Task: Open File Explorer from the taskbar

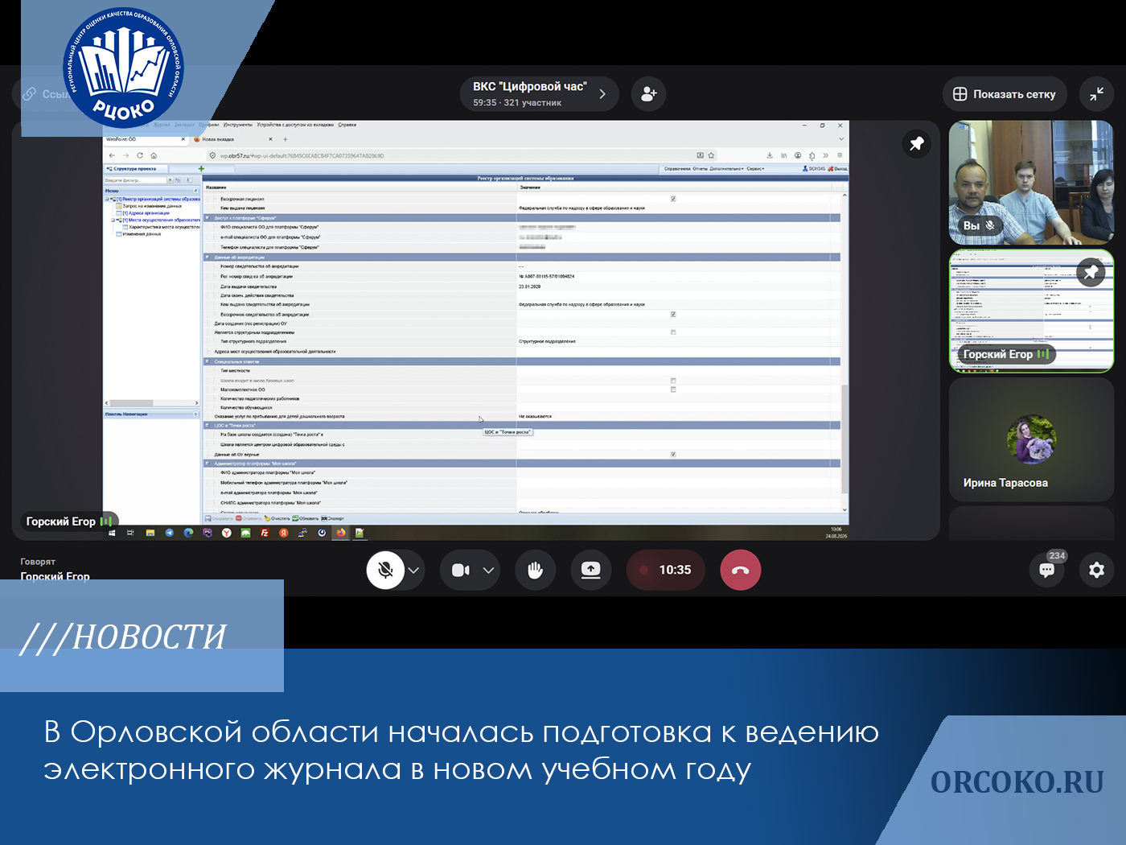Action: point(150,533)
